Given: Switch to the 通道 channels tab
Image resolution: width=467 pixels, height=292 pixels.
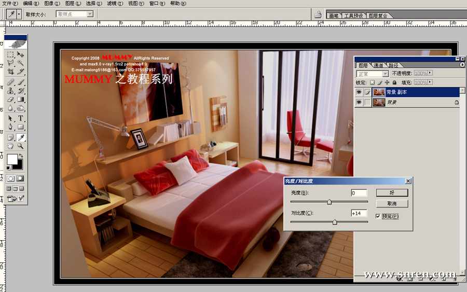Looking at the screenshot, I should [378, 65].
